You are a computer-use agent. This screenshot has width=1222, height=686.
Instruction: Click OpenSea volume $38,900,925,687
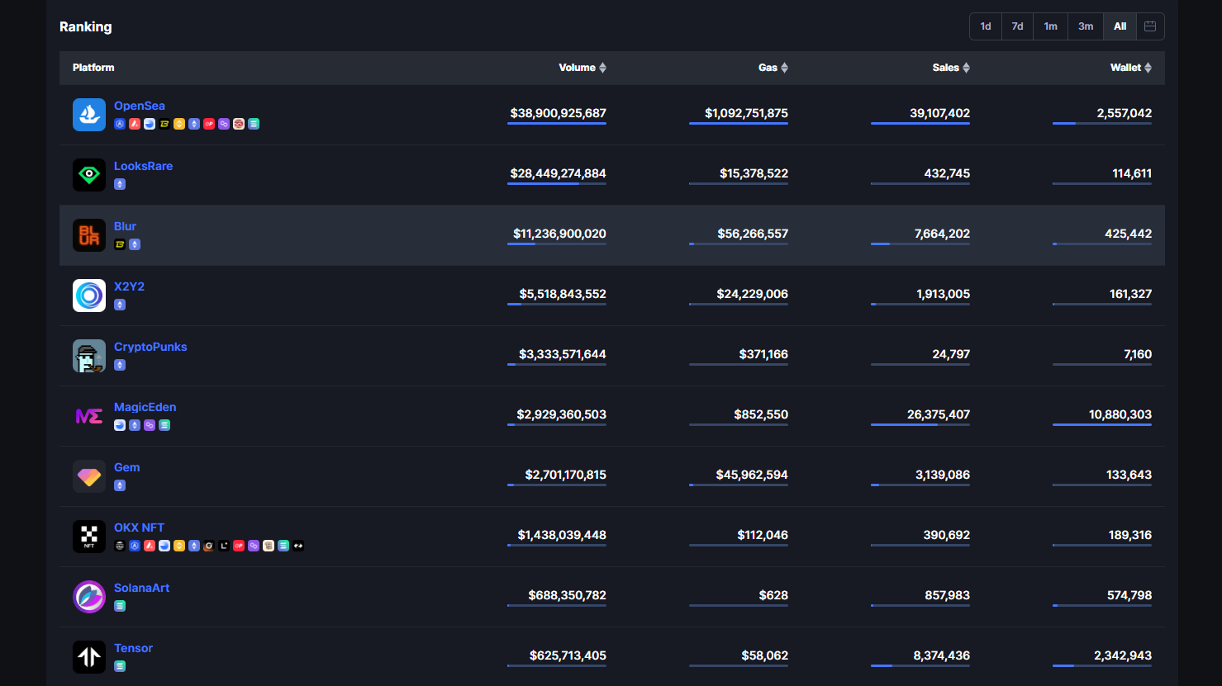(559, 113)
